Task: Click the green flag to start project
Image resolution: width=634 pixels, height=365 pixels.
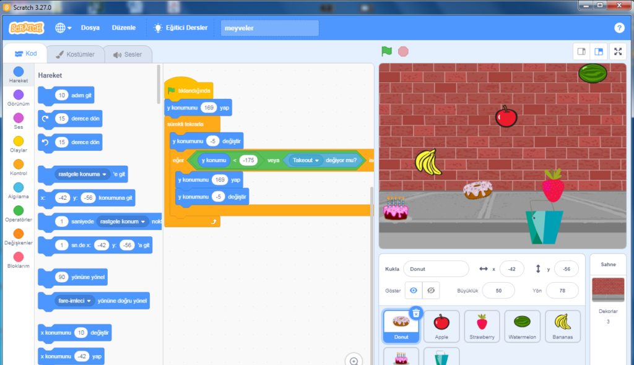Action: [x=386, y=52]
